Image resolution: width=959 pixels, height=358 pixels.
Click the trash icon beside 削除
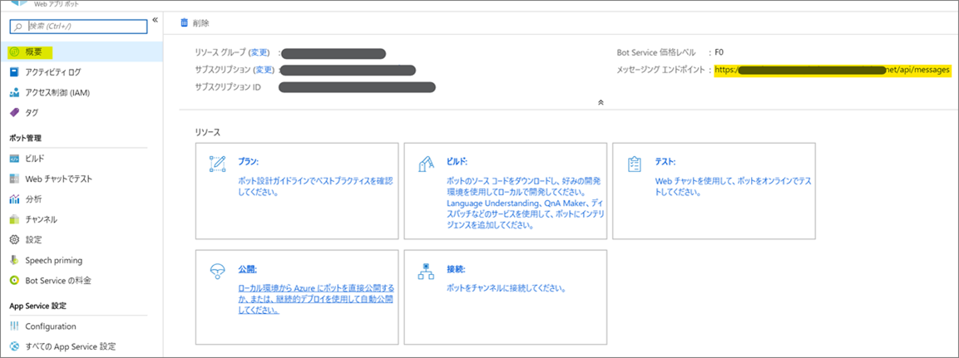click(185, 23)
